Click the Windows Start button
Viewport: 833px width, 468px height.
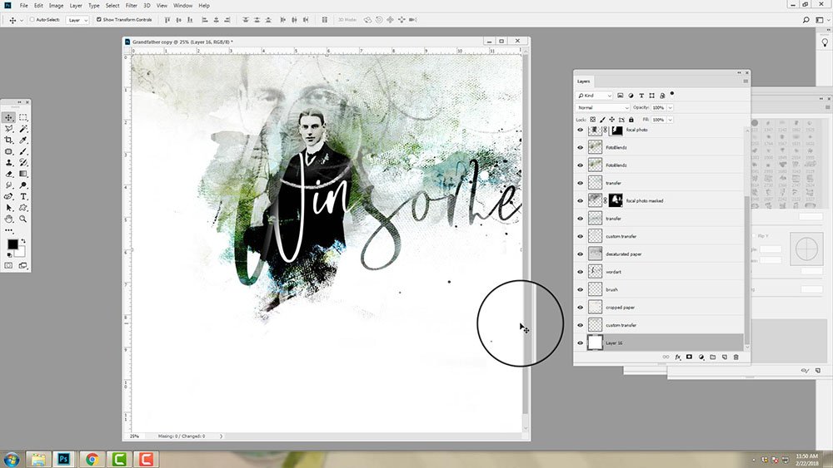click(x=11, y=459)
